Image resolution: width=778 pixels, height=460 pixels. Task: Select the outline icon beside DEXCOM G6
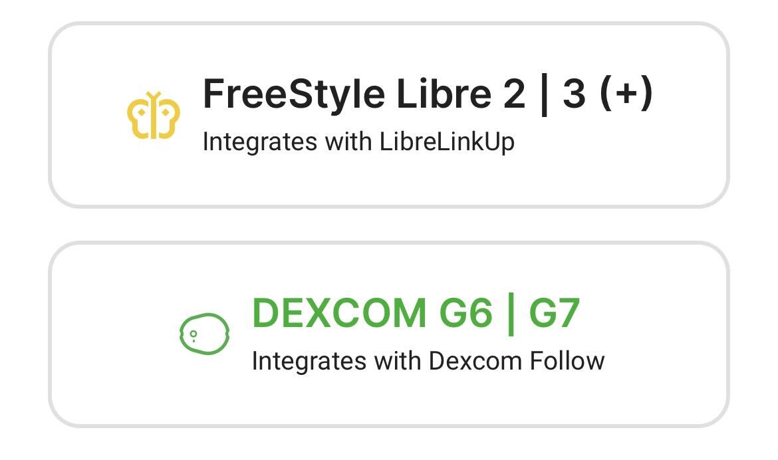pos(204,334)
